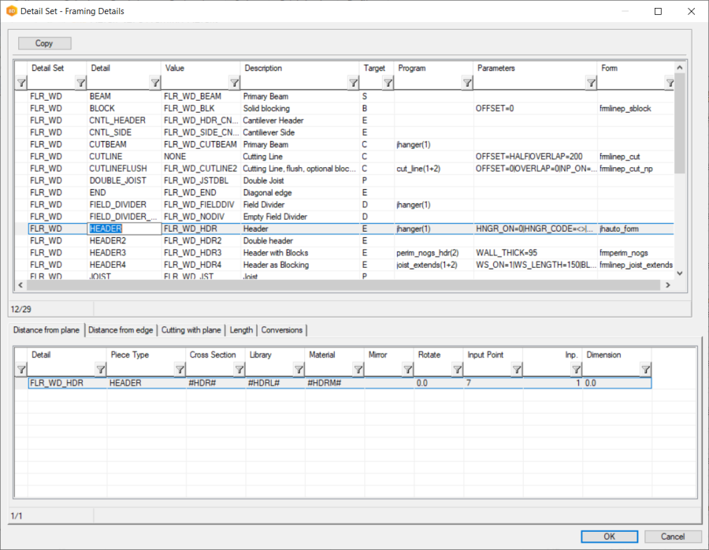
Task: Click the Description column filter icon
Action: pyautogui.click(x=352, y=83)
